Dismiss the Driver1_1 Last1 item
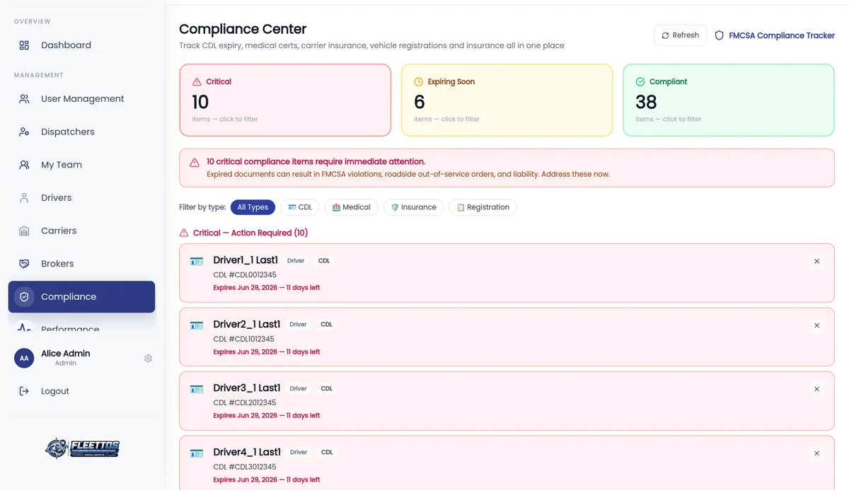Image resolution: width=849 pixels, height=490 pixels. (816, 262)
